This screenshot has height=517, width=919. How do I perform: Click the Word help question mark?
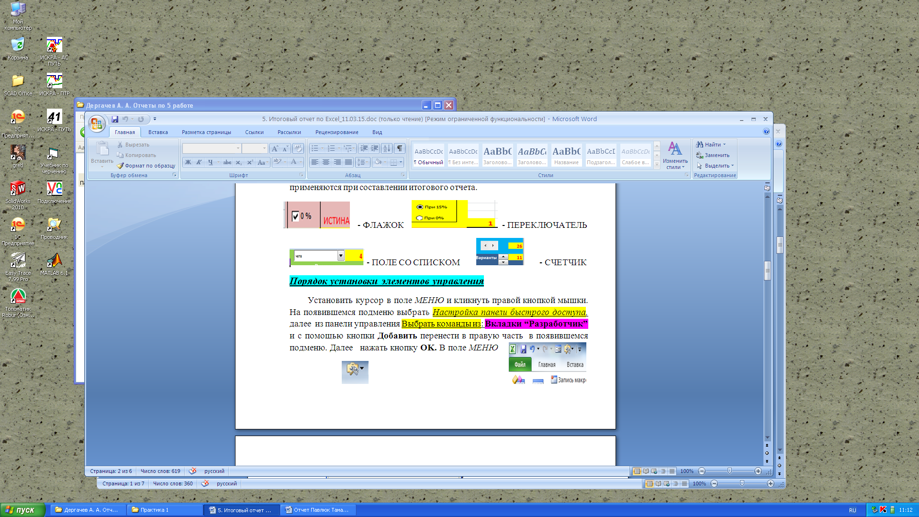click(x=766, y=132)
